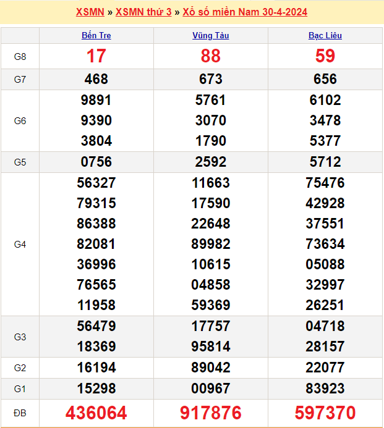Click the ĐB row label
The width and height of the screenshot is (384, 428).
(x=20, y=413)
